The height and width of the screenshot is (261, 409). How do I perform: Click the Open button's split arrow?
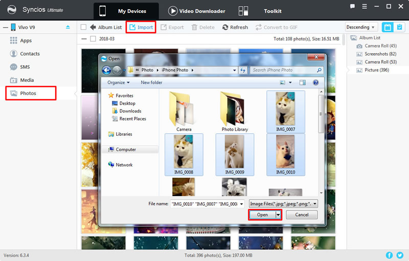tap(278, 215)
